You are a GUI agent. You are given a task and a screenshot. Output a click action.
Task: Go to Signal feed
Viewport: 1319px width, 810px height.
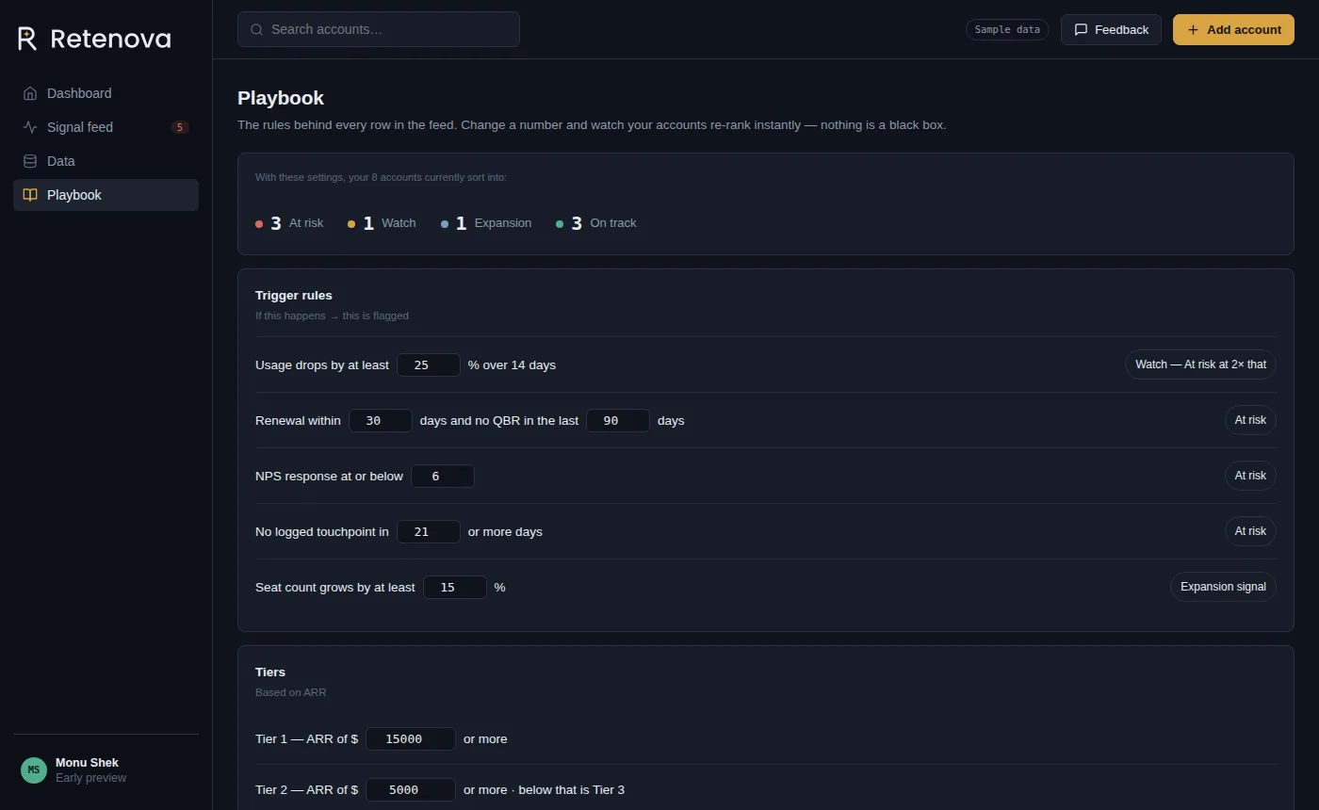(106, 127)
